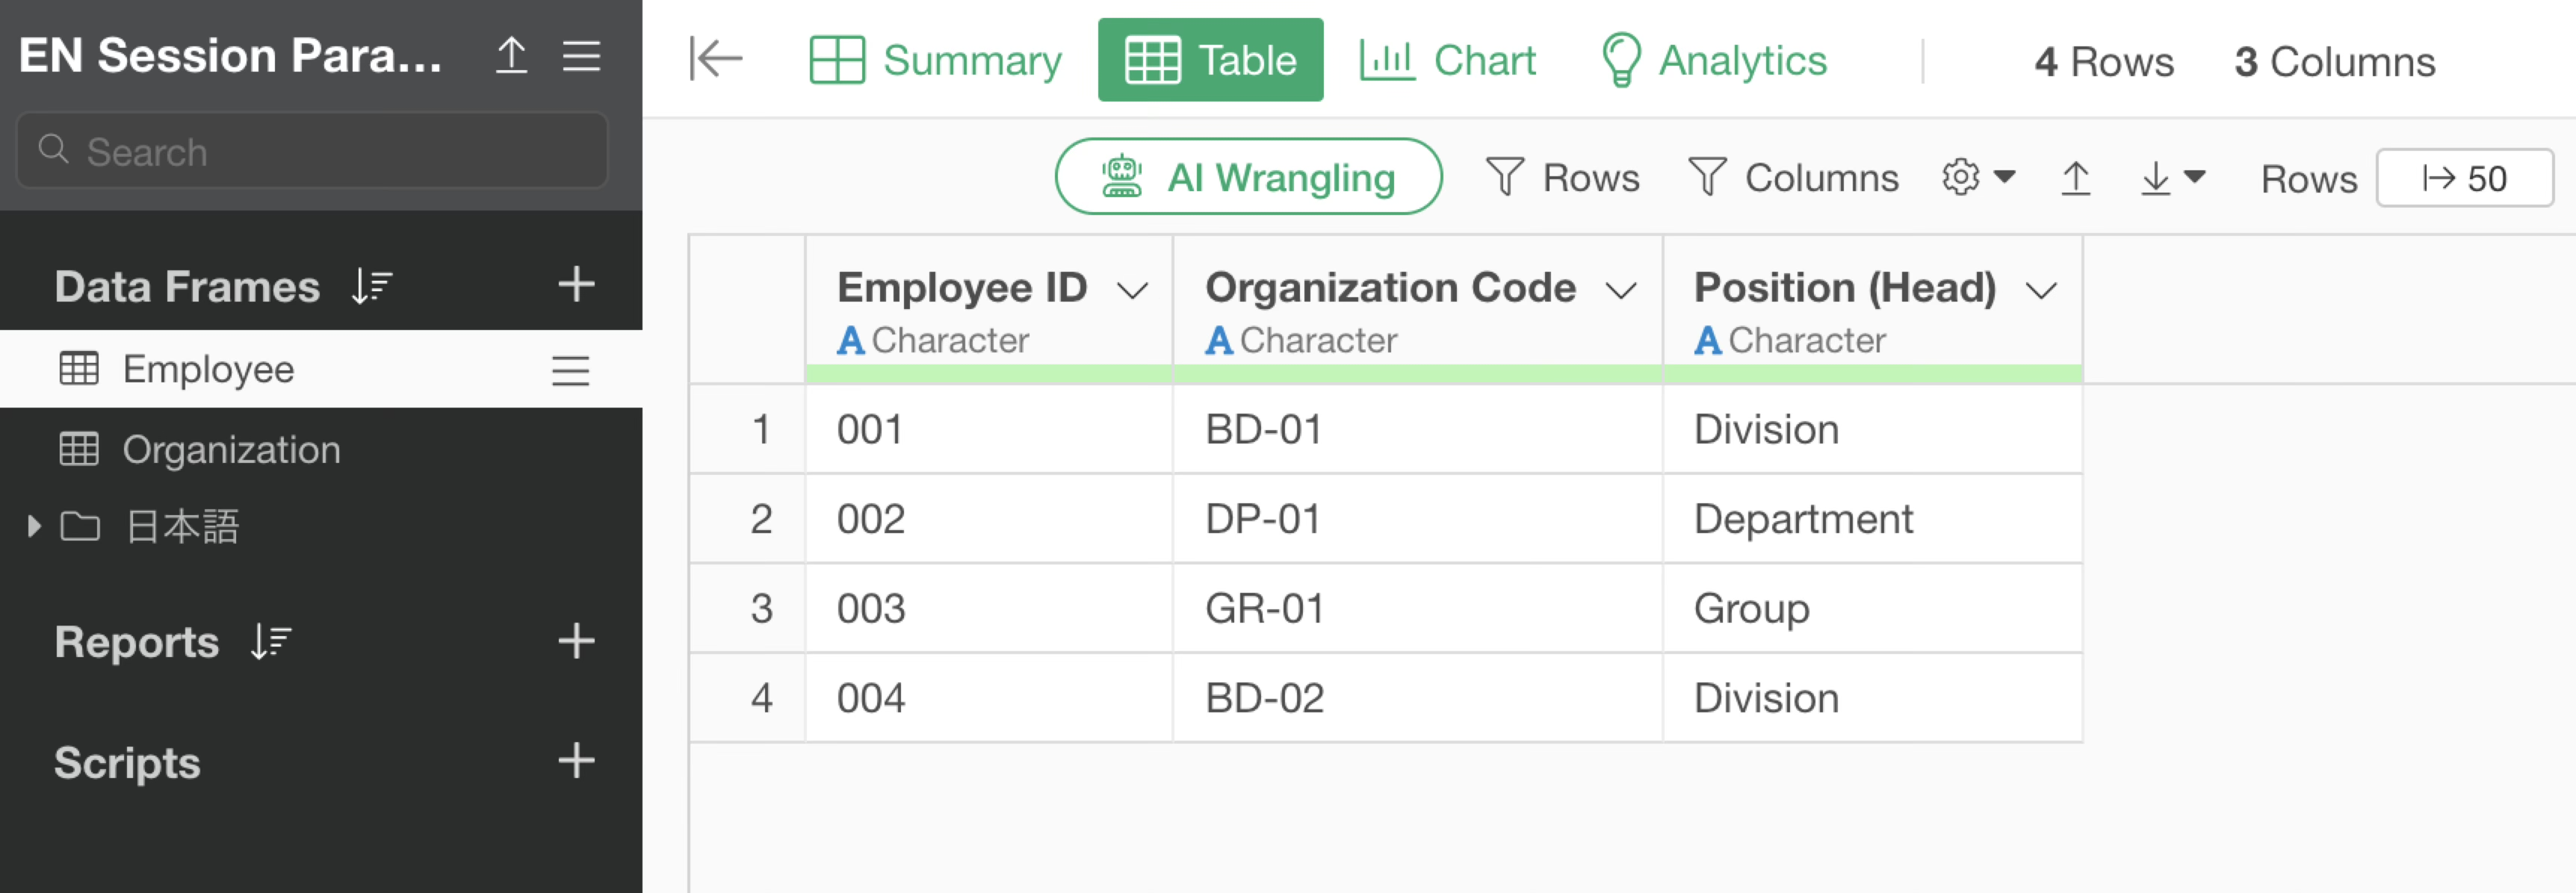Click the Rows limit field showing 50
2576x893 pixels.
pyautogui.click(x=2464, y=178)
